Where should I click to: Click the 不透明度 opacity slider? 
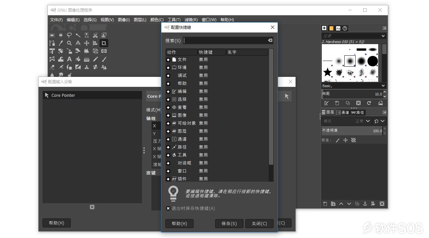click(x=352, y=131)
